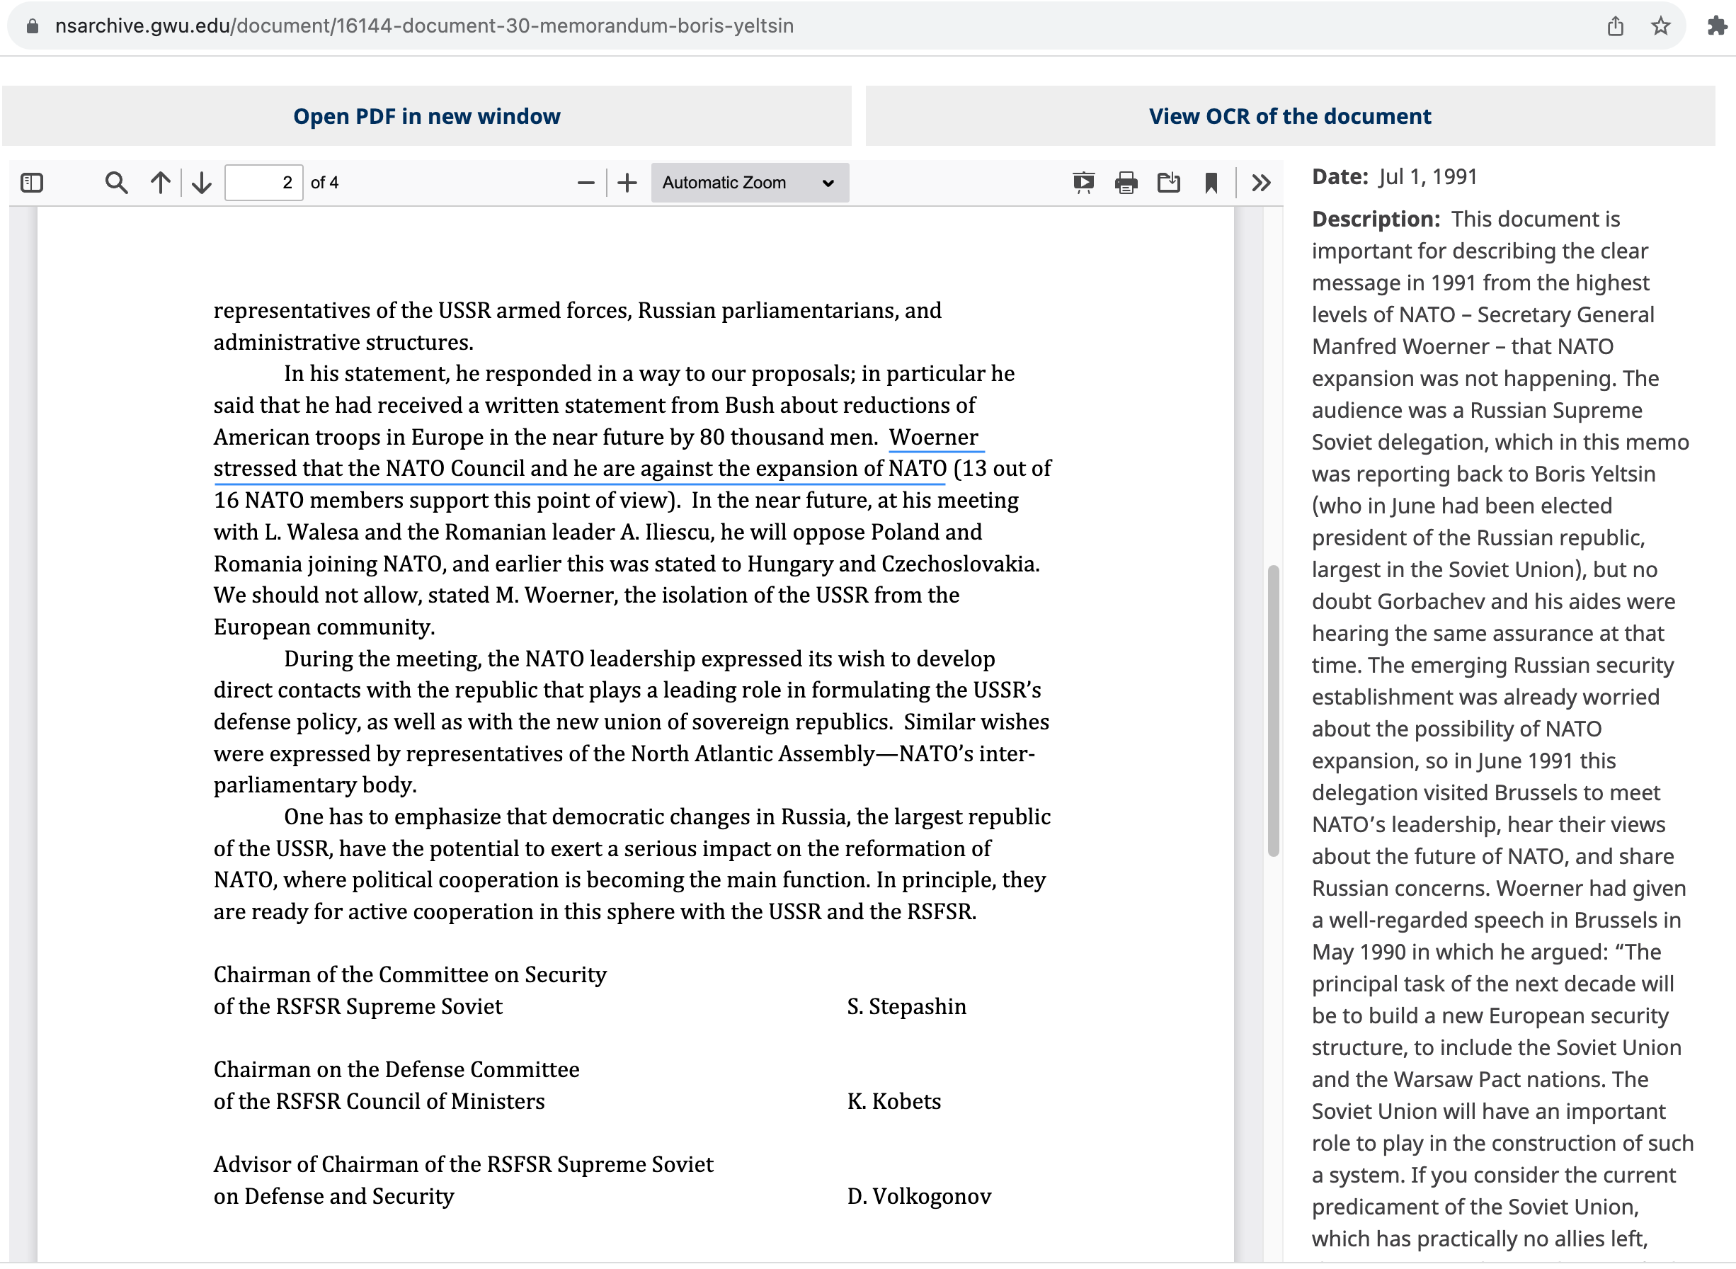Click the page number input field
This screenshot has height=1269, width=1736.
pyautogui.click(x=263, y=183)
